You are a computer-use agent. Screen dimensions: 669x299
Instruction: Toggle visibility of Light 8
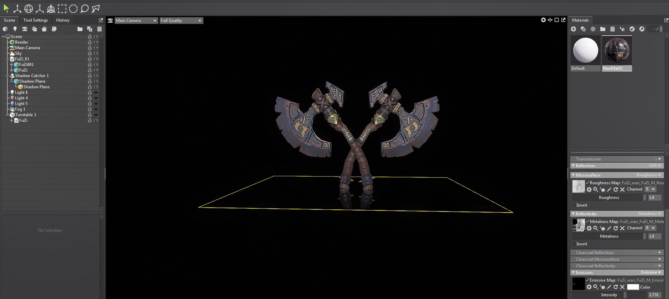[96, 92]
